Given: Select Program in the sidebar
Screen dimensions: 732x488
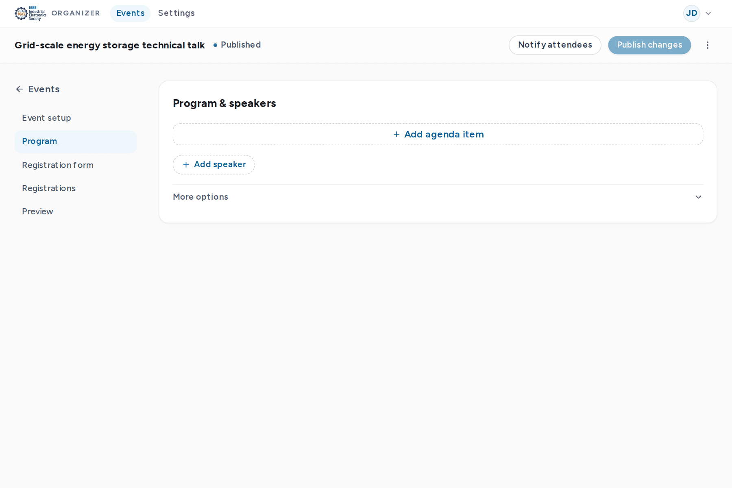Looking at the screenshot, I should pyautogui.click(x=76, y=142).
